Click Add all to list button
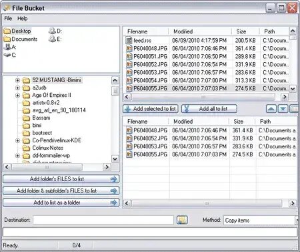The width and height of the screenshot is (300, 252). click(x=209, y=109)
